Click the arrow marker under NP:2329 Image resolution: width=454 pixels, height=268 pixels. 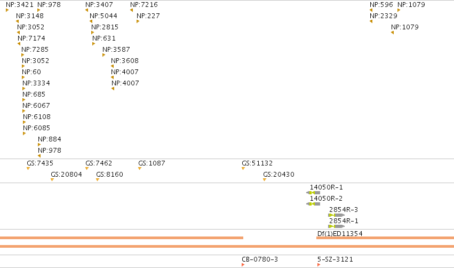click(371, 21)
